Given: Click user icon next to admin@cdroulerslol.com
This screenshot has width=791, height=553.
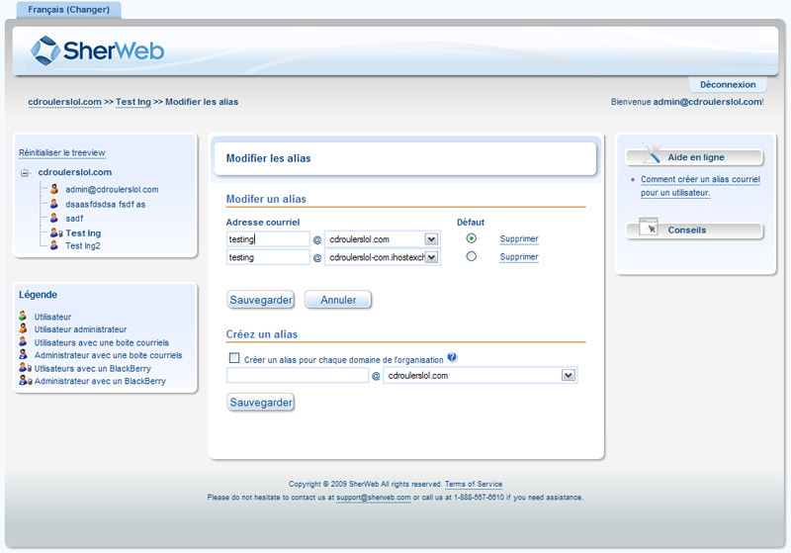Looking at the screenshot, I should click(55, 189).
